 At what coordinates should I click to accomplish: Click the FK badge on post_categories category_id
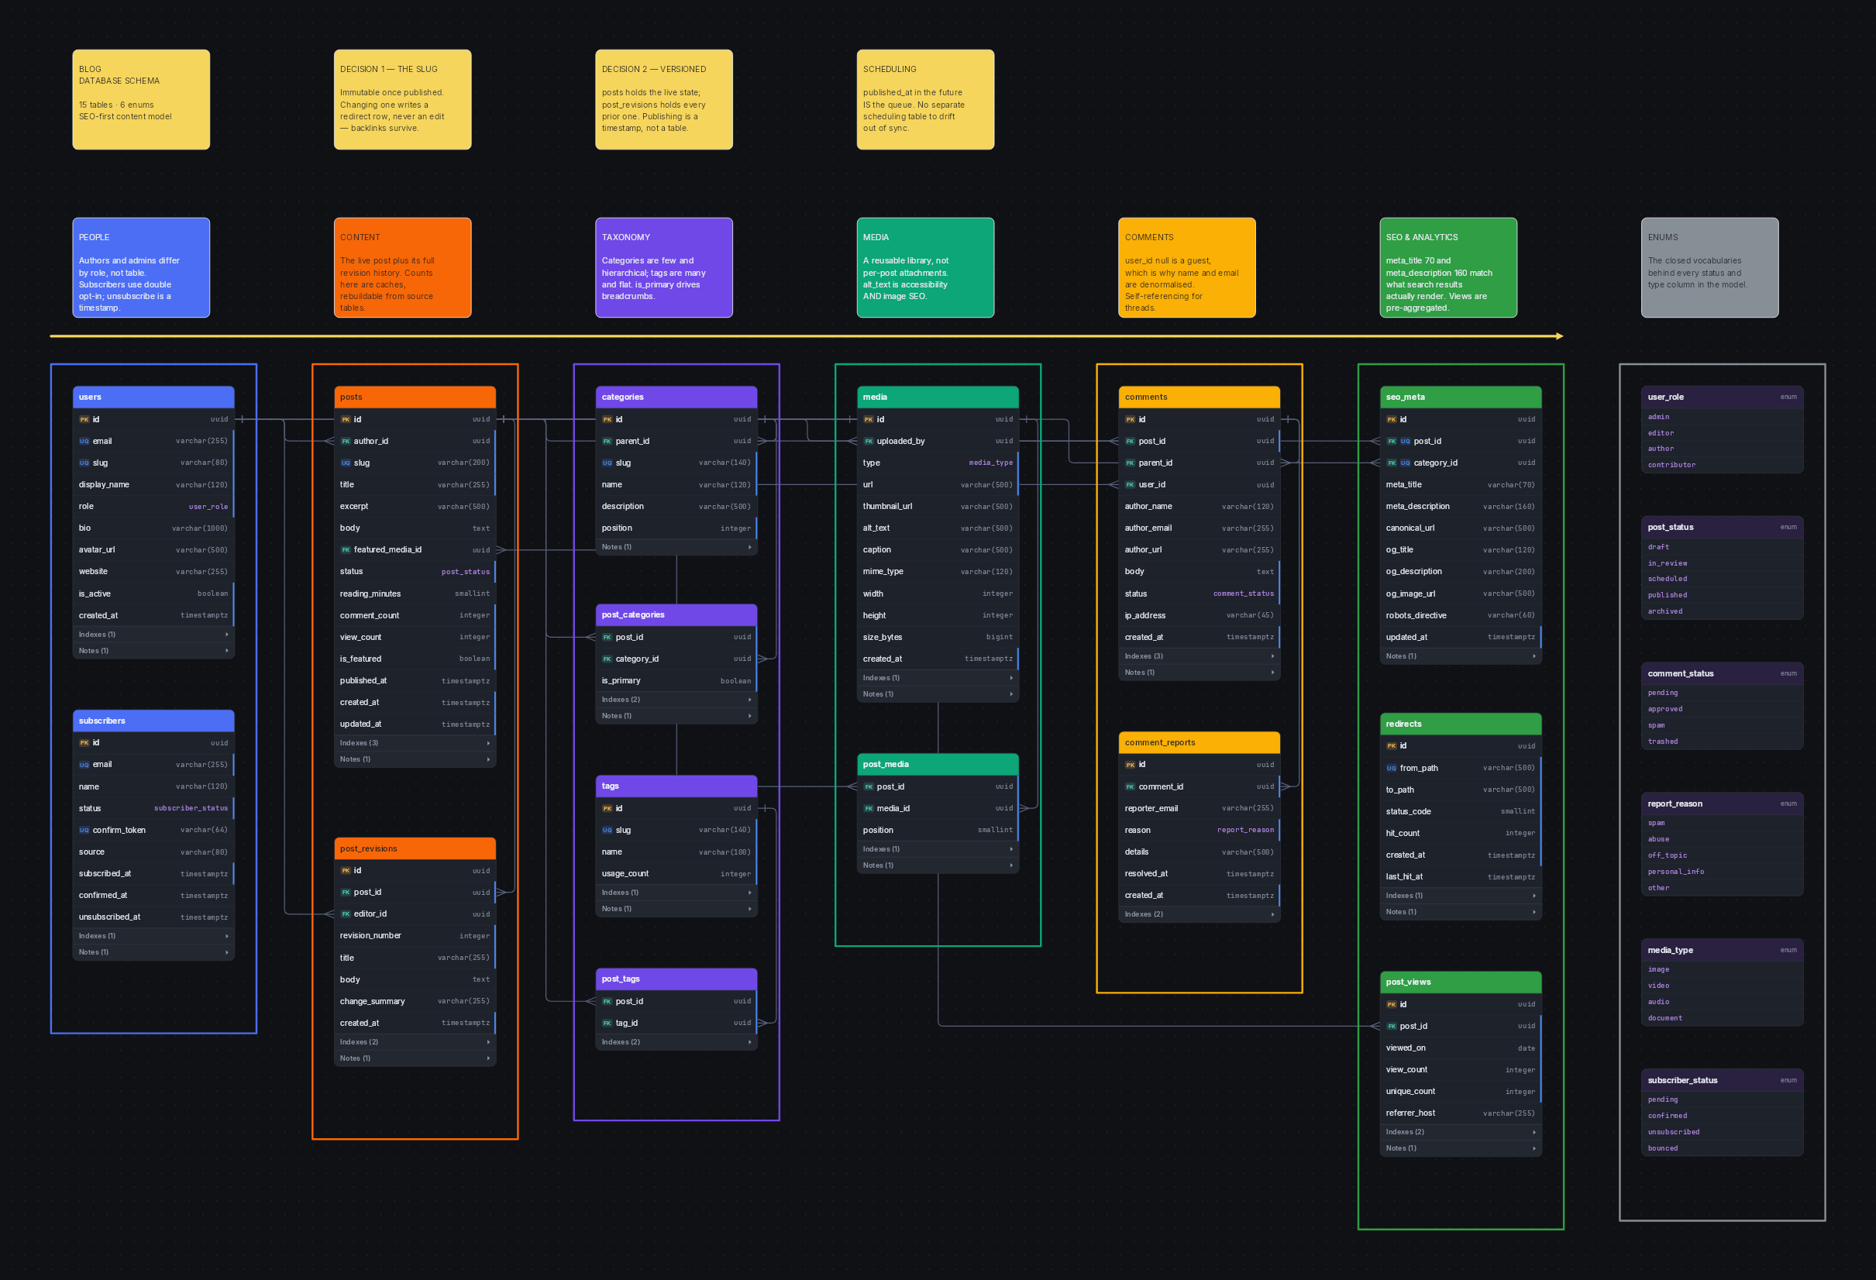[607, 659]
